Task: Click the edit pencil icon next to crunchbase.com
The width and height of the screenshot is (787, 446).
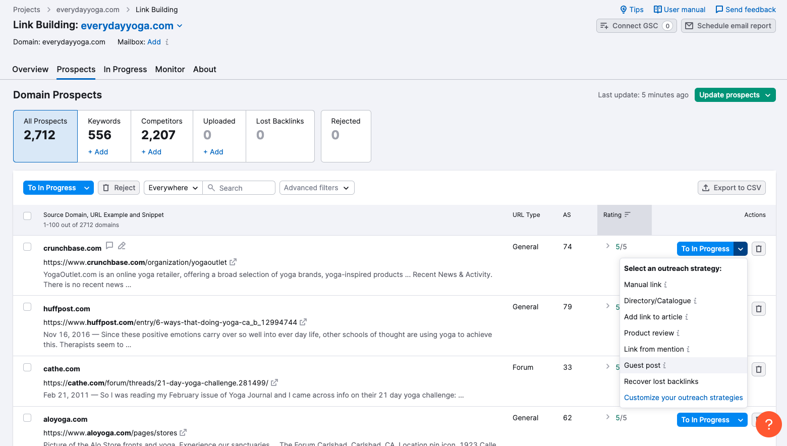Action: [x=122, y=246]
